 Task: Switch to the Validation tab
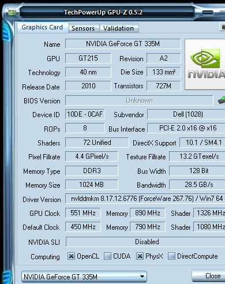coord(118,28)
